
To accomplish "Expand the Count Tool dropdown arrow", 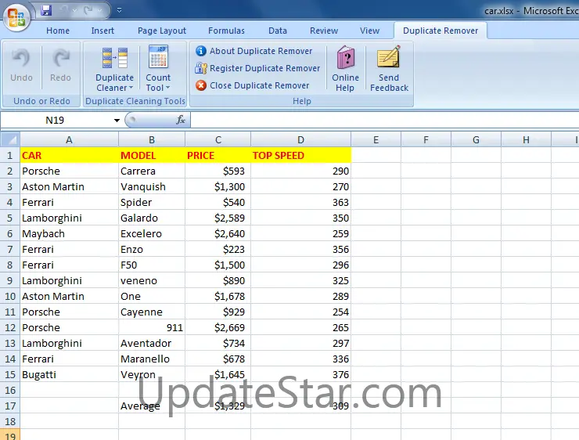I will coord(167,88).
